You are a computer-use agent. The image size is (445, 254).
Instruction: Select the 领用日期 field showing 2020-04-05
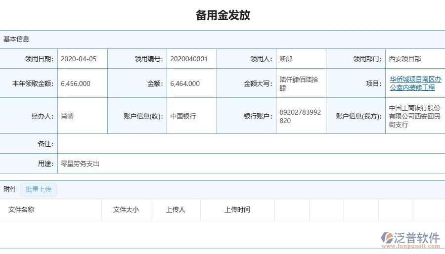[x=79, y=59]
